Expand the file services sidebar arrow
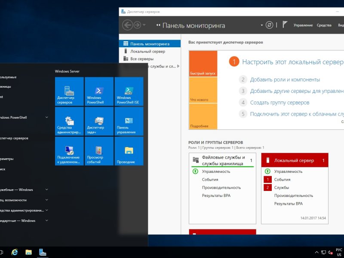Viewport: 344px width, 258px height. tap(178, 66)
